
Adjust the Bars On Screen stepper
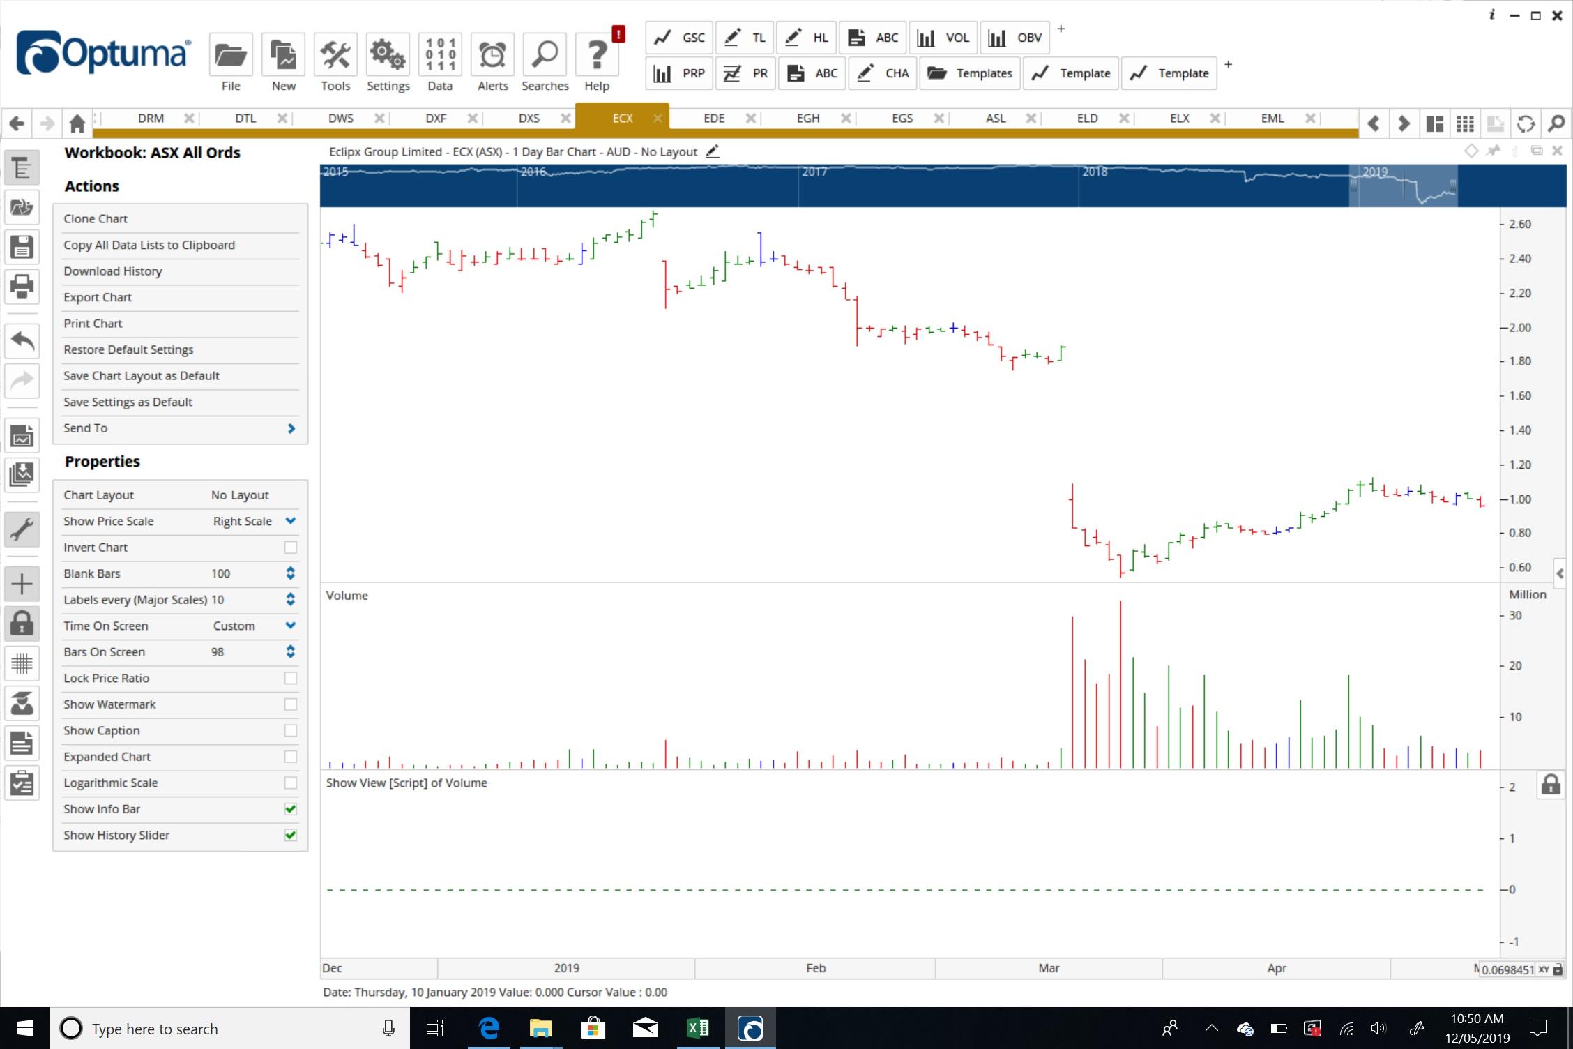(x=291, y=651)
